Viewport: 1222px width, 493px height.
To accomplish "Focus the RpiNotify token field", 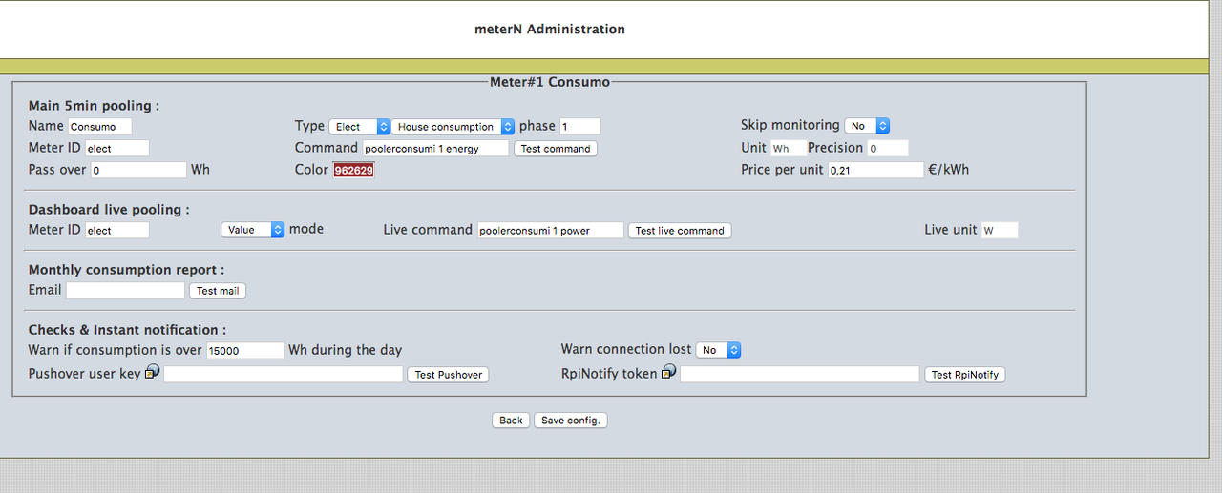I will tap(800, 375).
